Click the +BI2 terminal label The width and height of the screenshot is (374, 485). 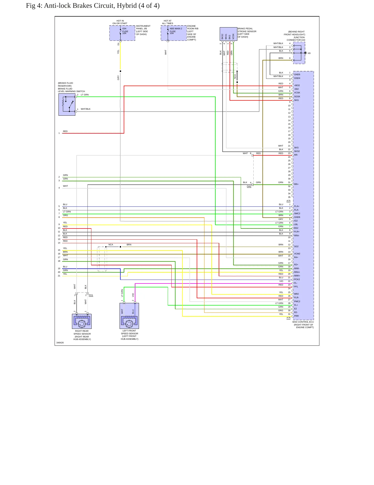click(x=296, y=89)
